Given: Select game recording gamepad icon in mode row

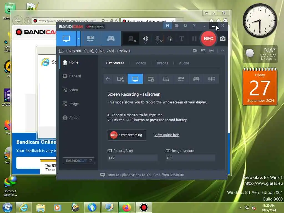Looking at the screenshot, I should tap(196, 79).
